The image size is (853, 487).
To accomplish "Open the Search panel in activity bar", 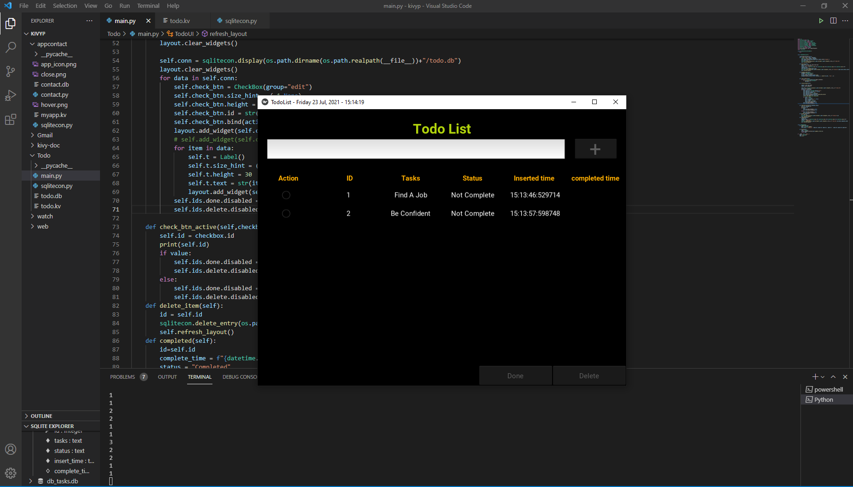I will click(11, 47).
